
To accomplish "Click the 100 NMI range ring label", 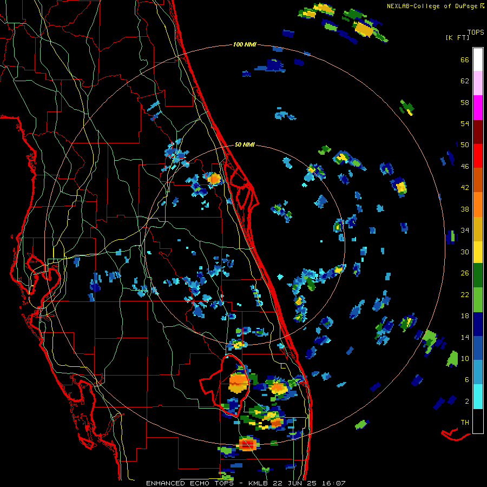I will 245,45.
